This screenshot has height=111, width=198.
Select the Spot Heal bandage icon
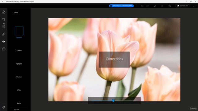4,34
